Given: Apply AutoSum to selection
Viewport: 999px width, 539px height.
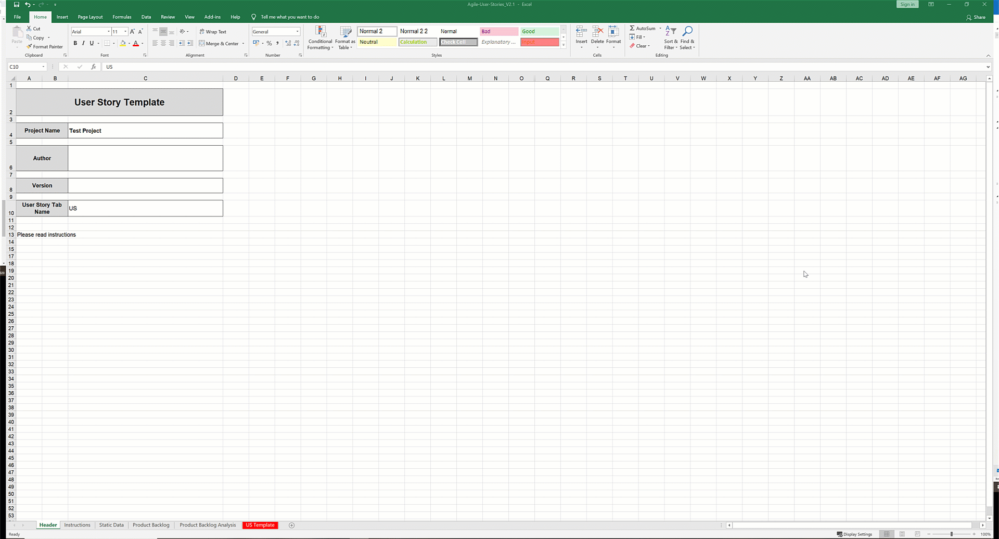Looking at the screenshot, I should [643, 28].
